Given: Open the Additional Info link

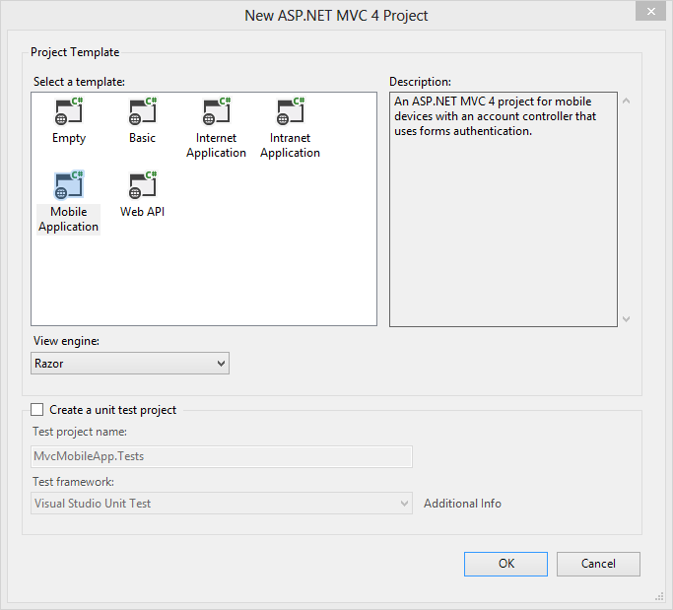Looking at the screenshot, I should coord(462,504).
